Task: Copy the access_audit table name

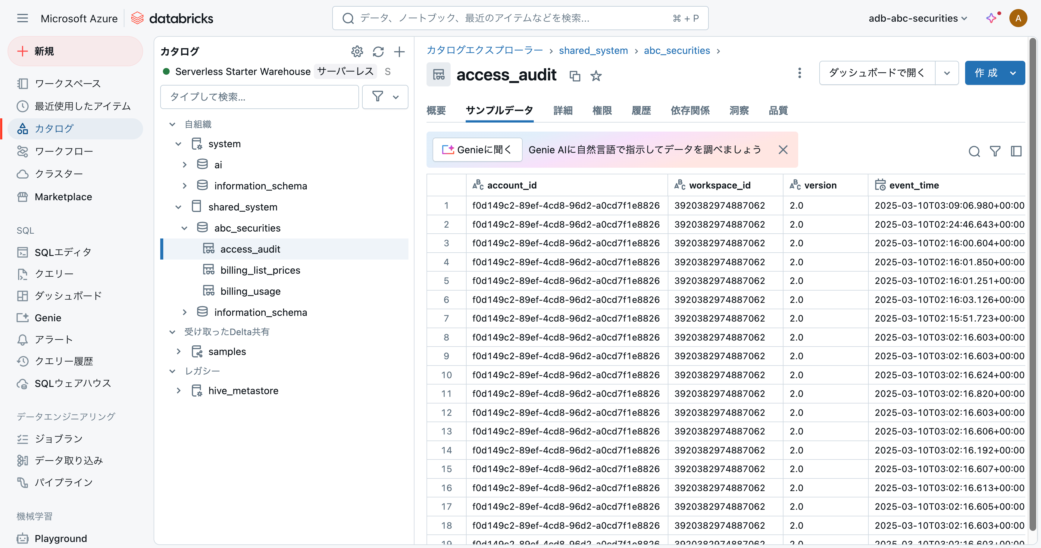Action: pos(575,76)
